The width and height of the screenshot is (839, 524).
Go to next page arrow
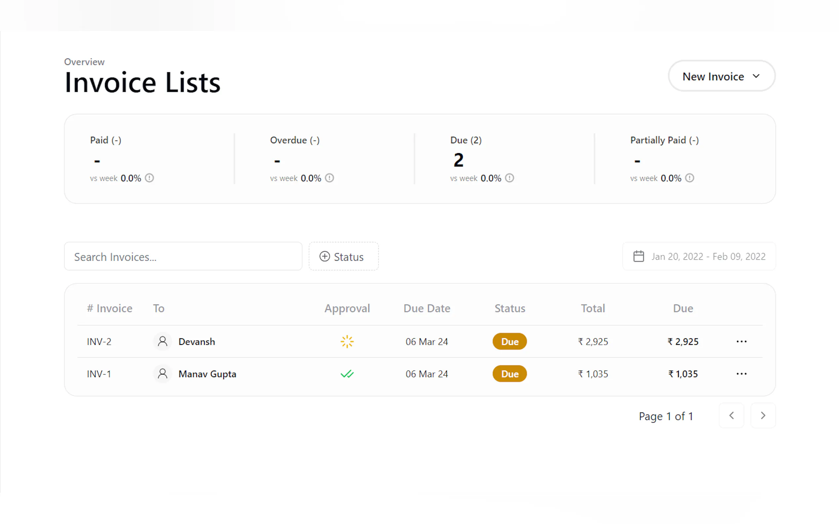pyautogui.click(x=763, y=415)
